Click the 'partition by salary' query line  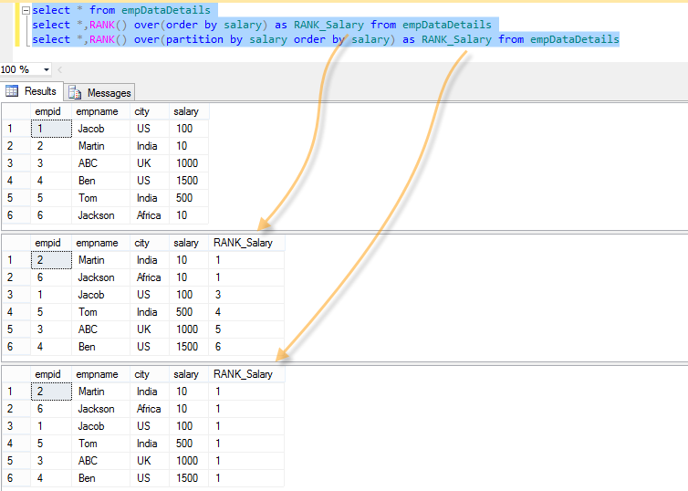pos(326,39)
